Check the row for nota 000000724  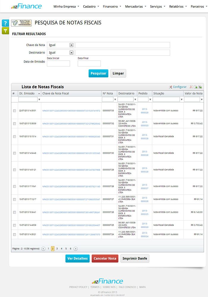(x=14, y=235)
